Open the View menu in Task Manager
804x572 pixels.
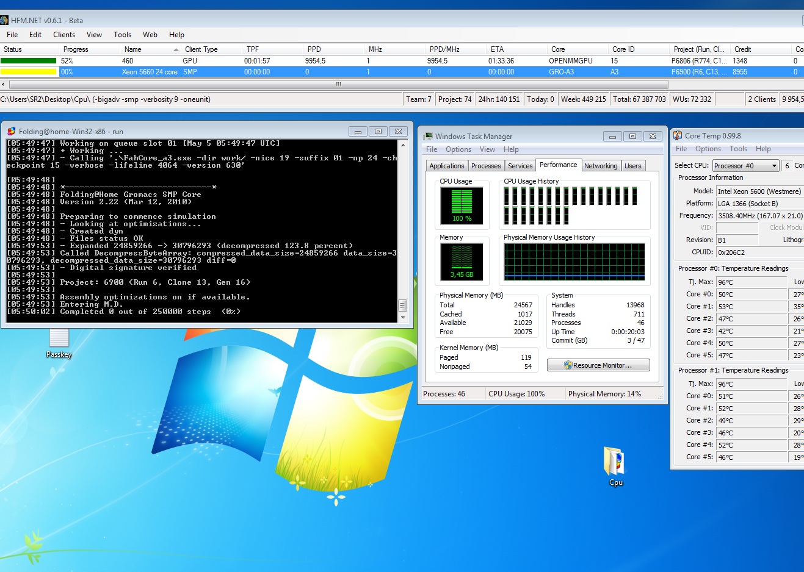tap(487, 149)
